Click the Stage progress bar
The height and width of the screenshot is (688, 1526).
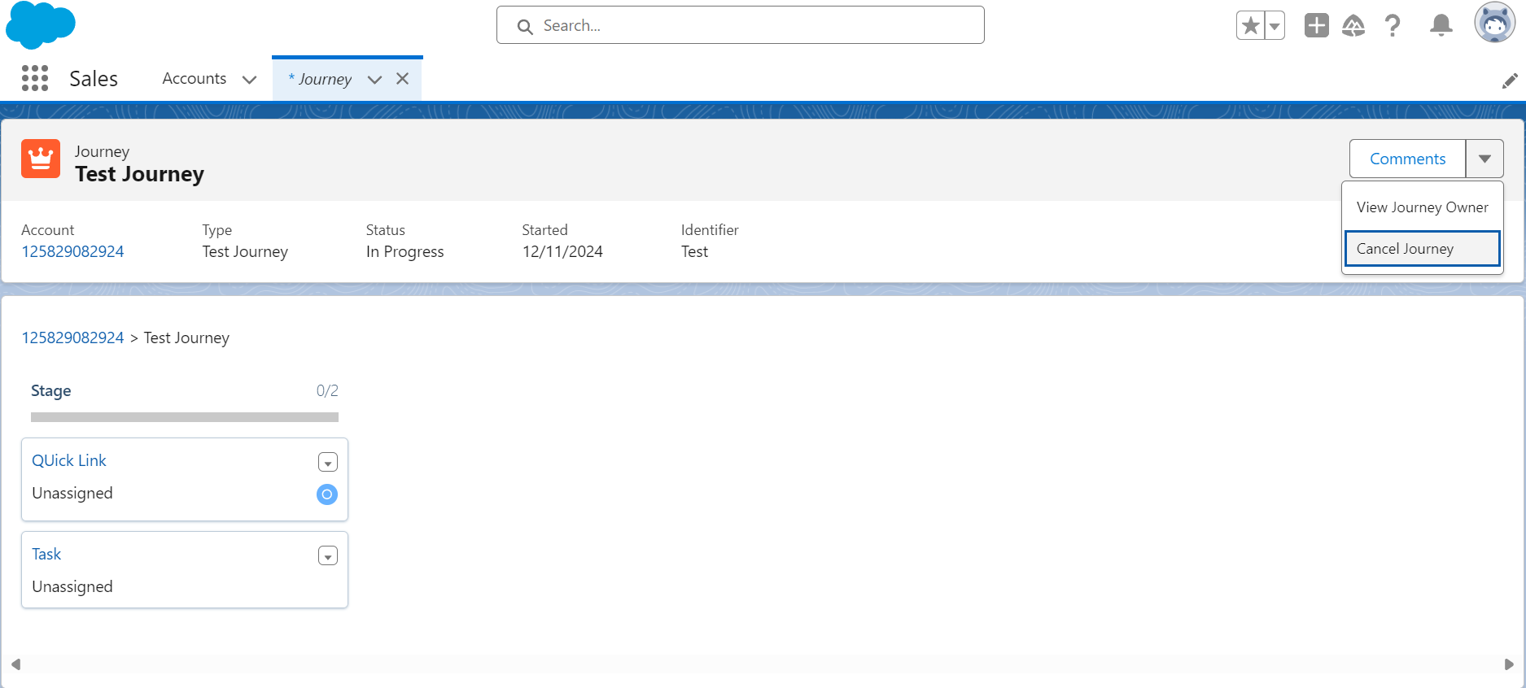pos(185,417)
